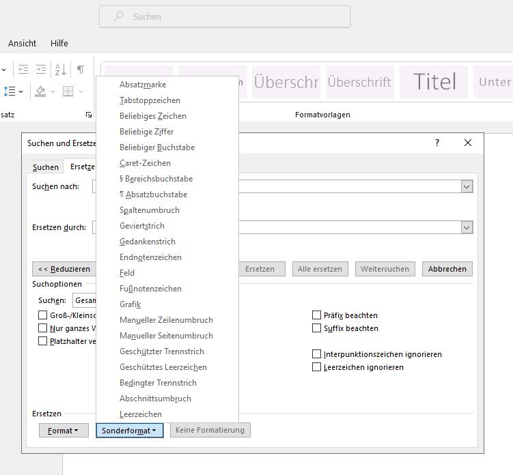The width and height of the screenshot is (513, 475).
Task: Choose Manueller Seitenumbruch
Action: (167, 336)
